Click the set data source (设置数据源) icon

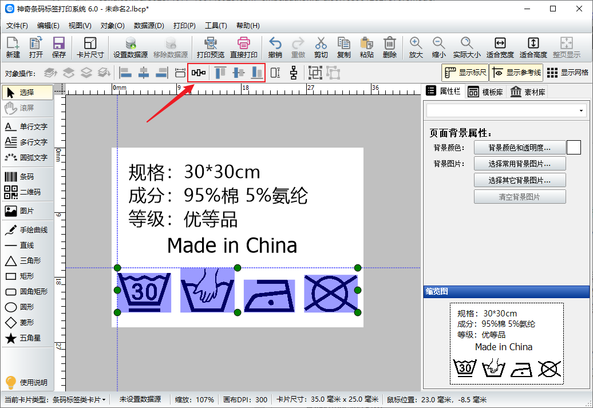tap(131, 47)
